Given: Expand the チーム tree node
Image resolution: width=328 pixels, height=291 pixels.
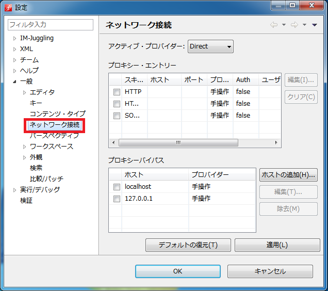Looking at the screenshot, I should tap(14, 60).
